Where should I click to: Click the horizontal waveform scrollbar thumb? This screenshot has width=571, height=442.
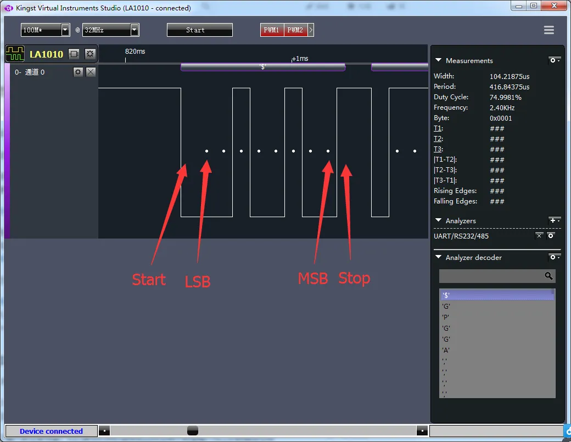(192, 430)
